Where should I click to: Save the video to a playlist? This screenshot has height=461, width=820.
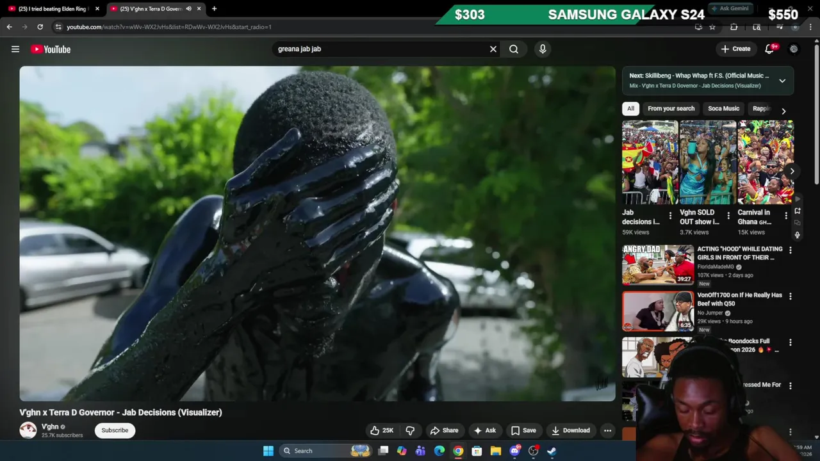click(x=523, y=430)
